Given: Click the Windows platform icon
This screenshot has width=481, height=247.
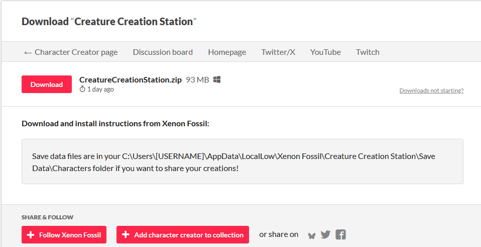Looking at the screenshot, I should point(217,79).
